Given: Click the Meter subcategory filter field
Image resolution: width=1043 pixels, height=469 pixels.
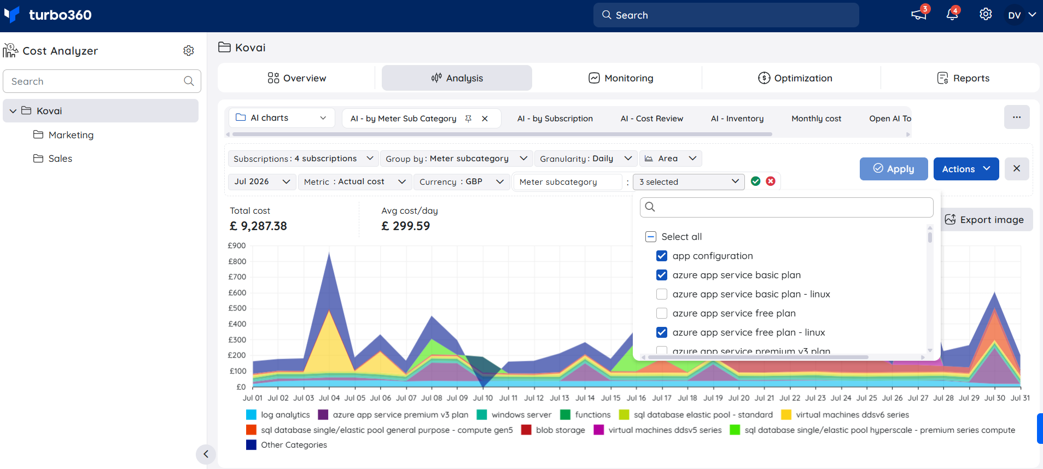Looking at the screenshot, I should tap(568, 181).
